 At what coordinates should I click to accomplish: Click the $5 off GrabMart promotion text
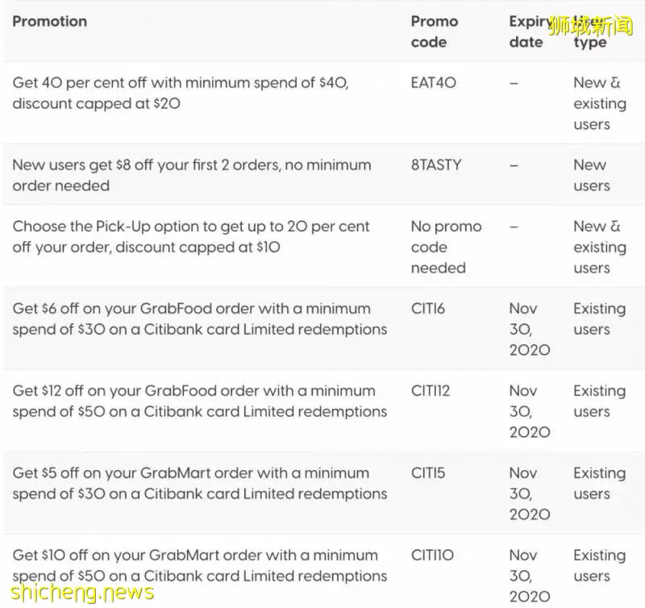pyautogui.click(x=200, y=483)
